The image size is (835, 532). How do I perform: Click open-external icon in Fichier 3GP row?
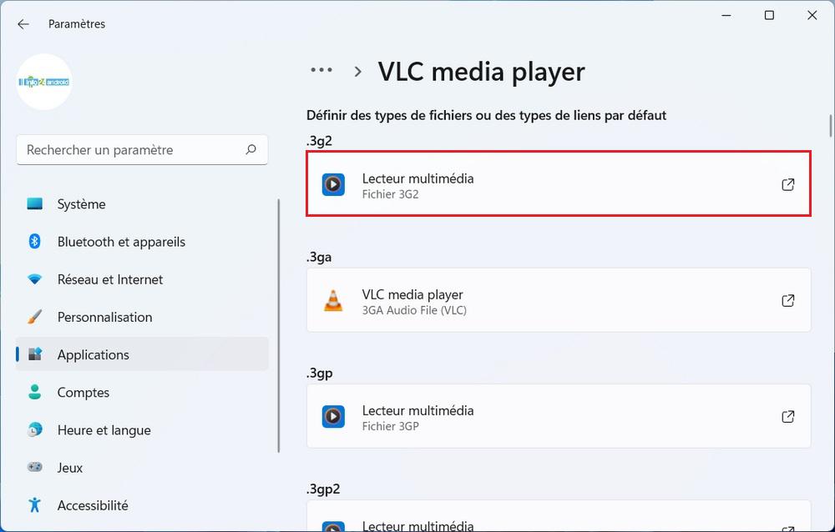coord(788,417)
